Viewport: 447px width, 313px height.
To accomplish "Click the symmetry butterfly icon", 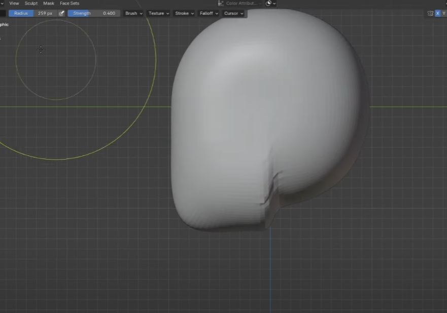I will pos(430,13).
